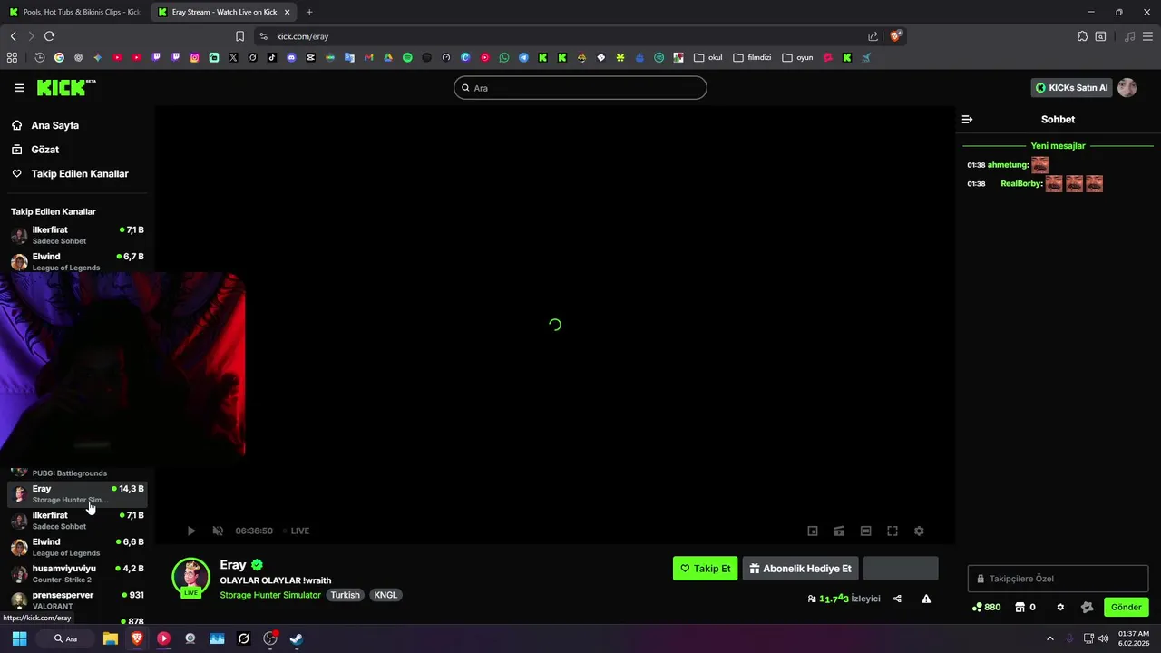Enter fullscreen in the video player
Viewport: 1161px width, 653px height.
click(893, 531)
